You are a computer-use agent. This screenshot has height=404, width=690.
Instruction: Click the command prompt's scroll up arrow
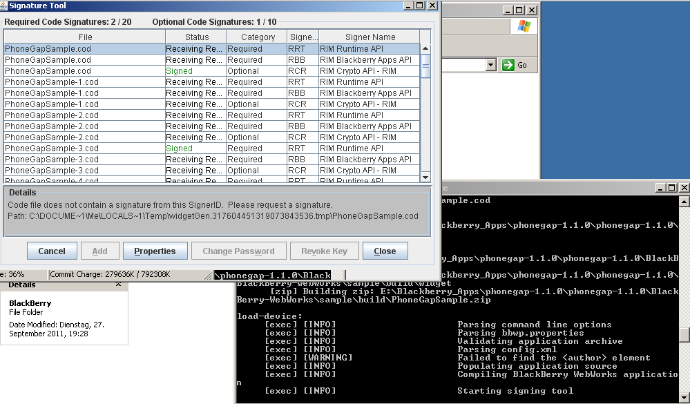point(684,202)
